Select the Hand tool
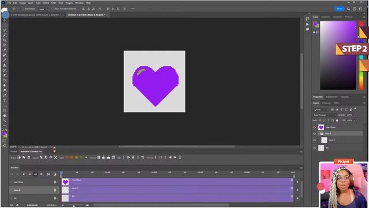This screenshot has height=208, width=369. tap(5, 116)
